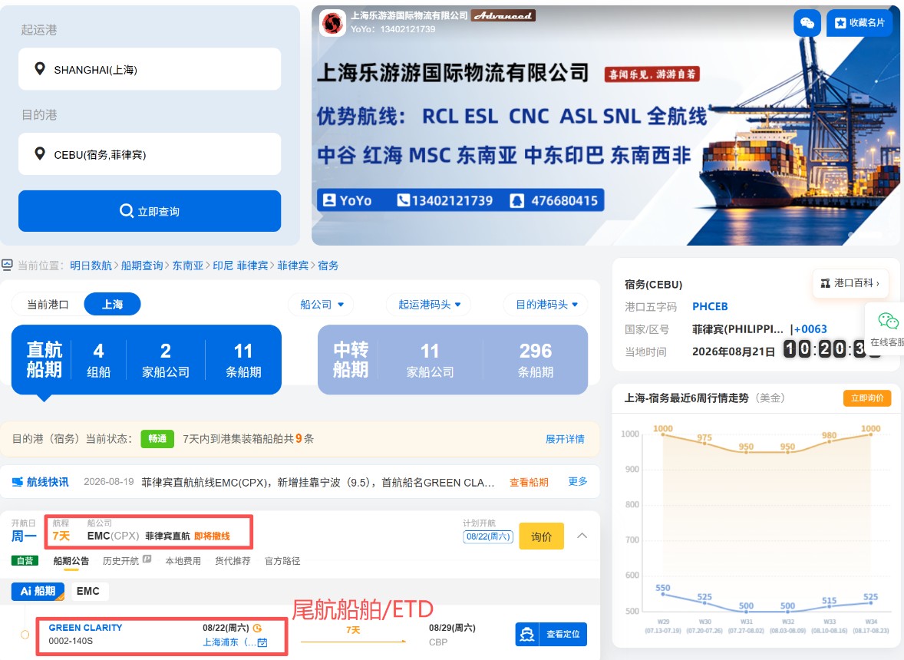Collapse the EMC schedule with chevron arrow
The width and height of the screenshot is (904, 660).
coord(582,536)
